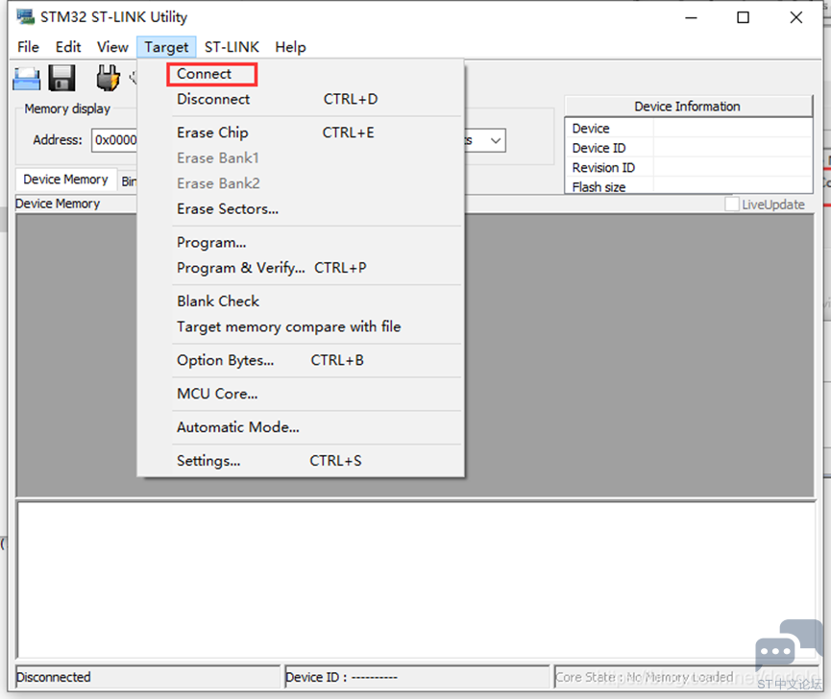Click the Open file toolbar icon
831x699 pixels.
26,79
